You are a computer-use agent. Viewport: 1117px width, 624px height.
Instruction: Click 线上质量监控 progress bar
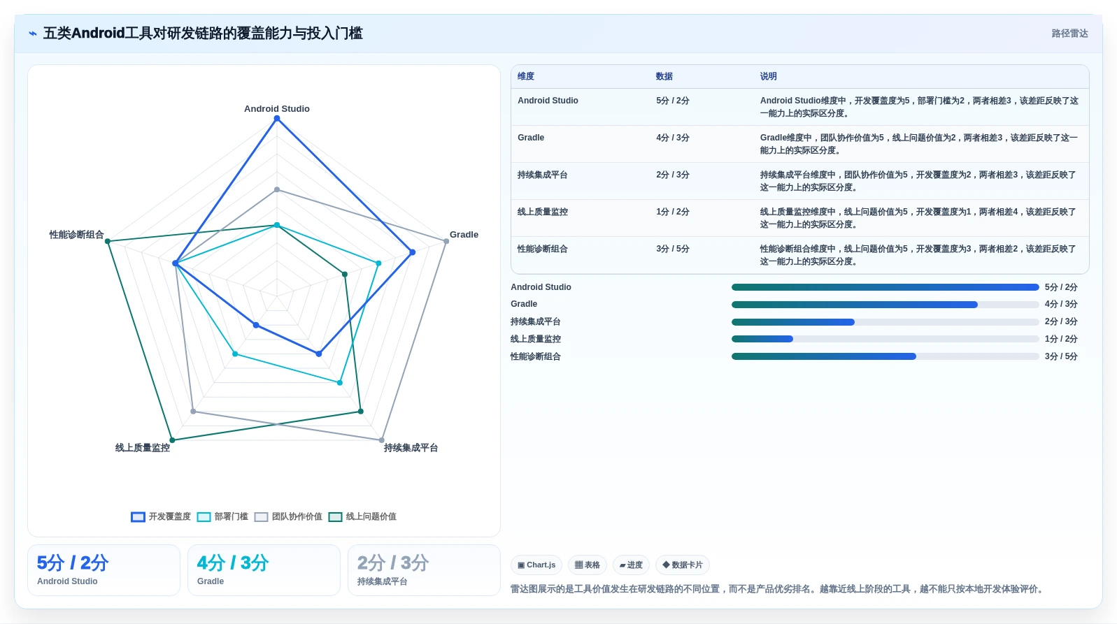click(885, 339)
